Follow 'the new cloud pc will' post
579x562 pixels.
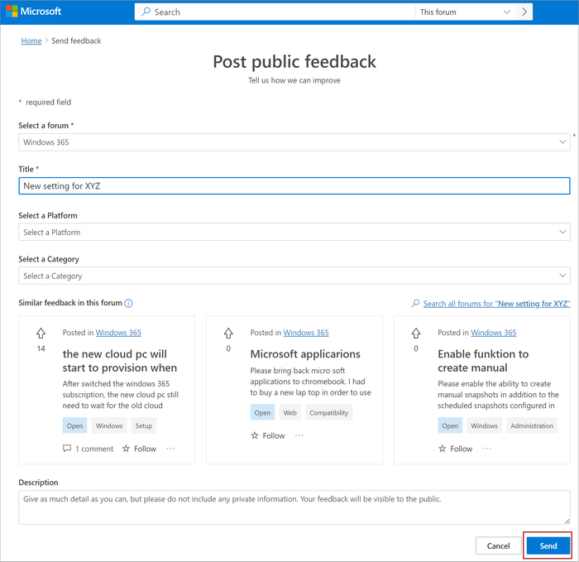pyautogui.click(x=139, y=449)
